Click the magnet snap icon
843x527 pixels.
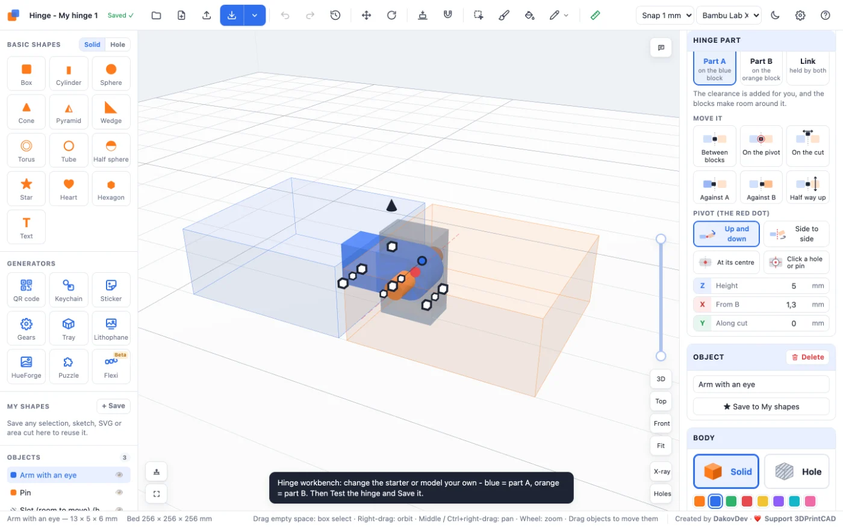tap(448, 16)
